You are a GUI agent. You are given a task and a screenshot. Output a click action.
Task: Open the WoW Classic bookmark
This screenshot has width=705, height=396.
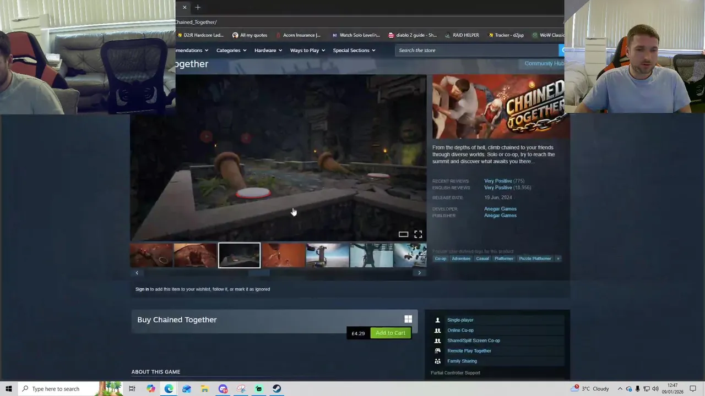[x=548, y=35]
